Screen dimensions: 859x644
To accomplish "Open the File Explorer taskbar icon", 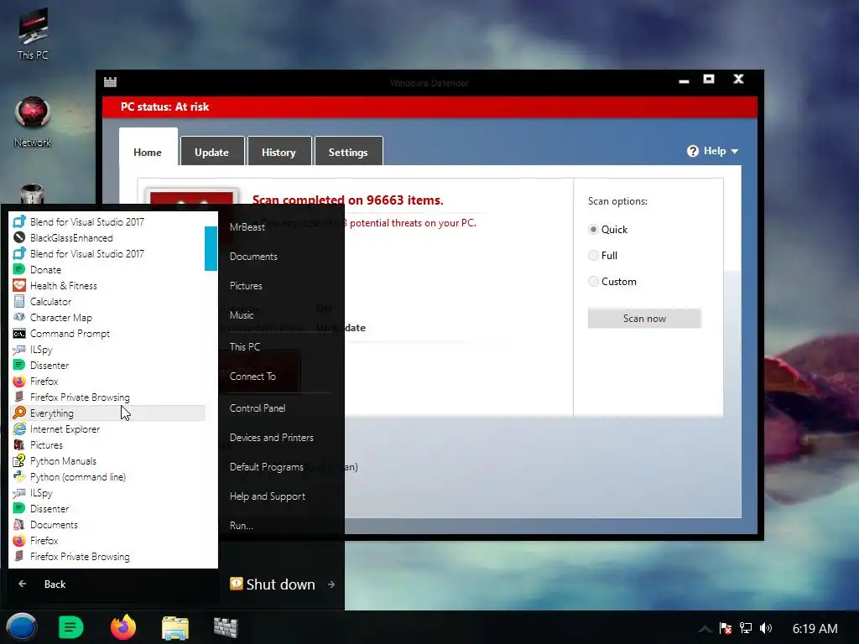I will coord(175,627).
